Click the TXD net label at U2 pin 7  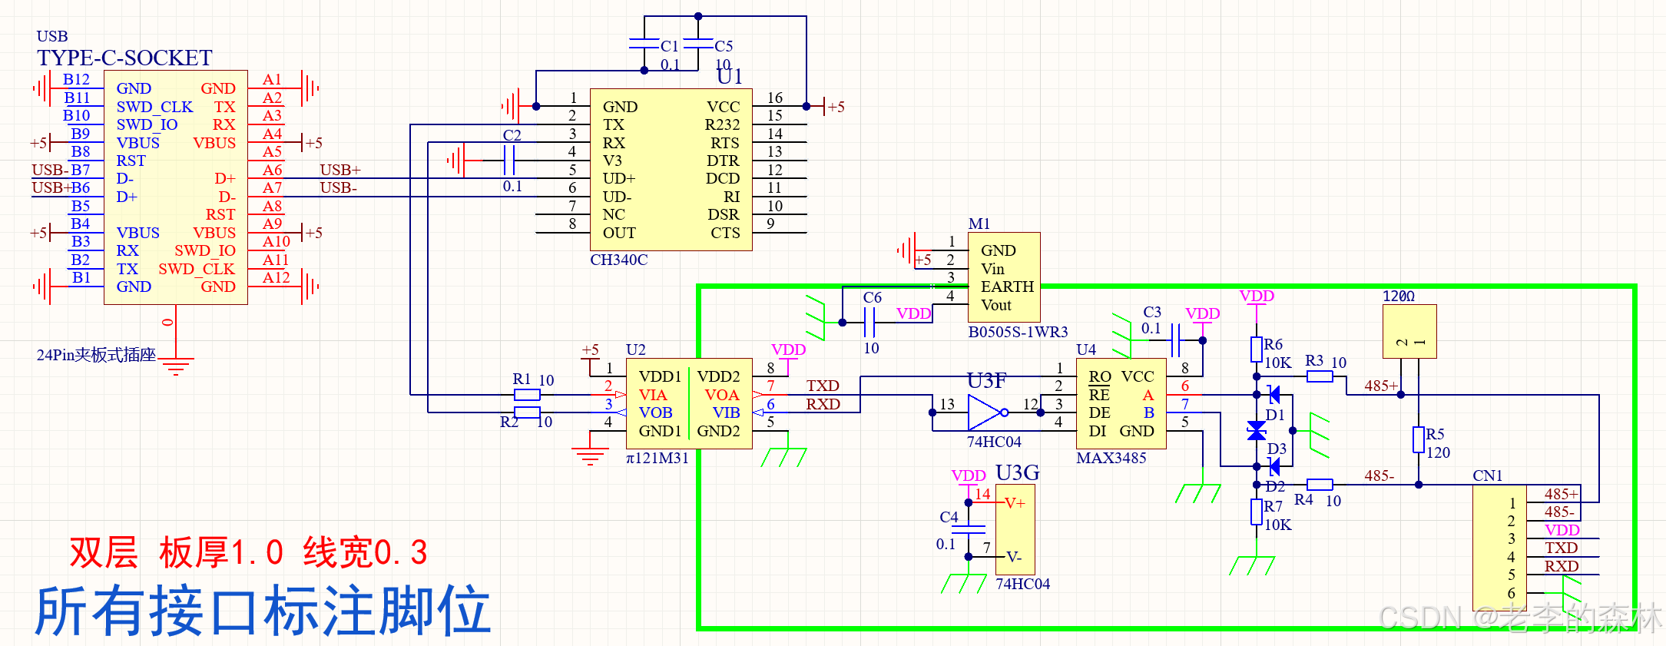pos(823,386)
